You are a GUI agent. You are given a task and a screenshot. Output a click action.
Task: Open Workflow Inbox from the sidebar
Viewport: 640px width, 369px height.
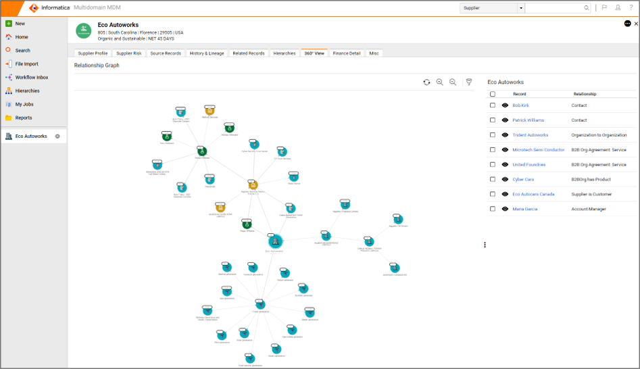click(29, 77)
